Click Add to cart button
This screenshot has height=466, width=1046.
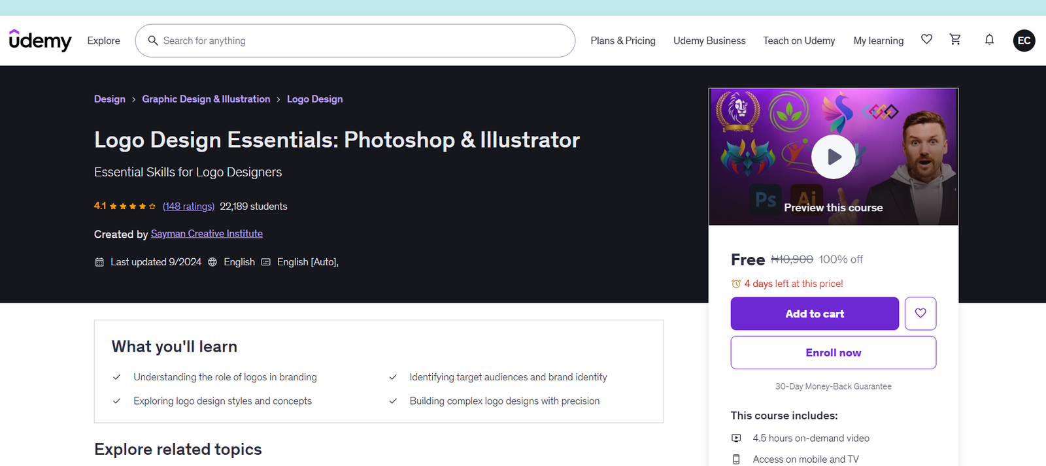click(x=815, y=314)
